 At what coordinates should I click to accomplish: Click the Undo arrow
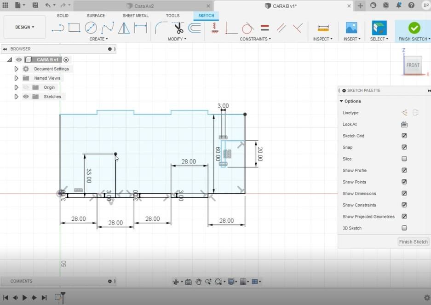(x=48, y=5)
